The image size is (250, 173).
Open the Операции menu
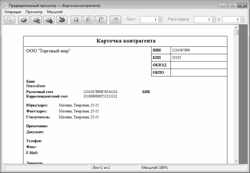click(12, 12)
